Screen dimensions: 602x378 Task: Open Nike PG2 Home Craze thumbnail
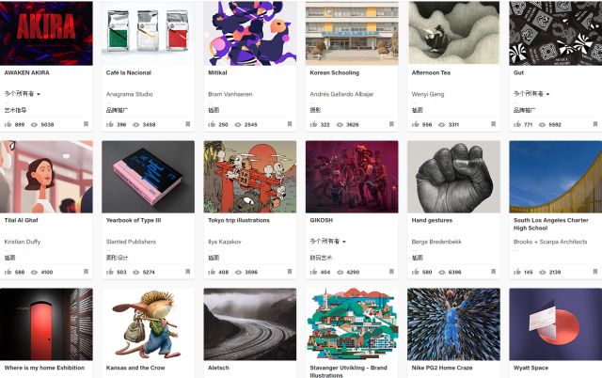pos(453,324)
